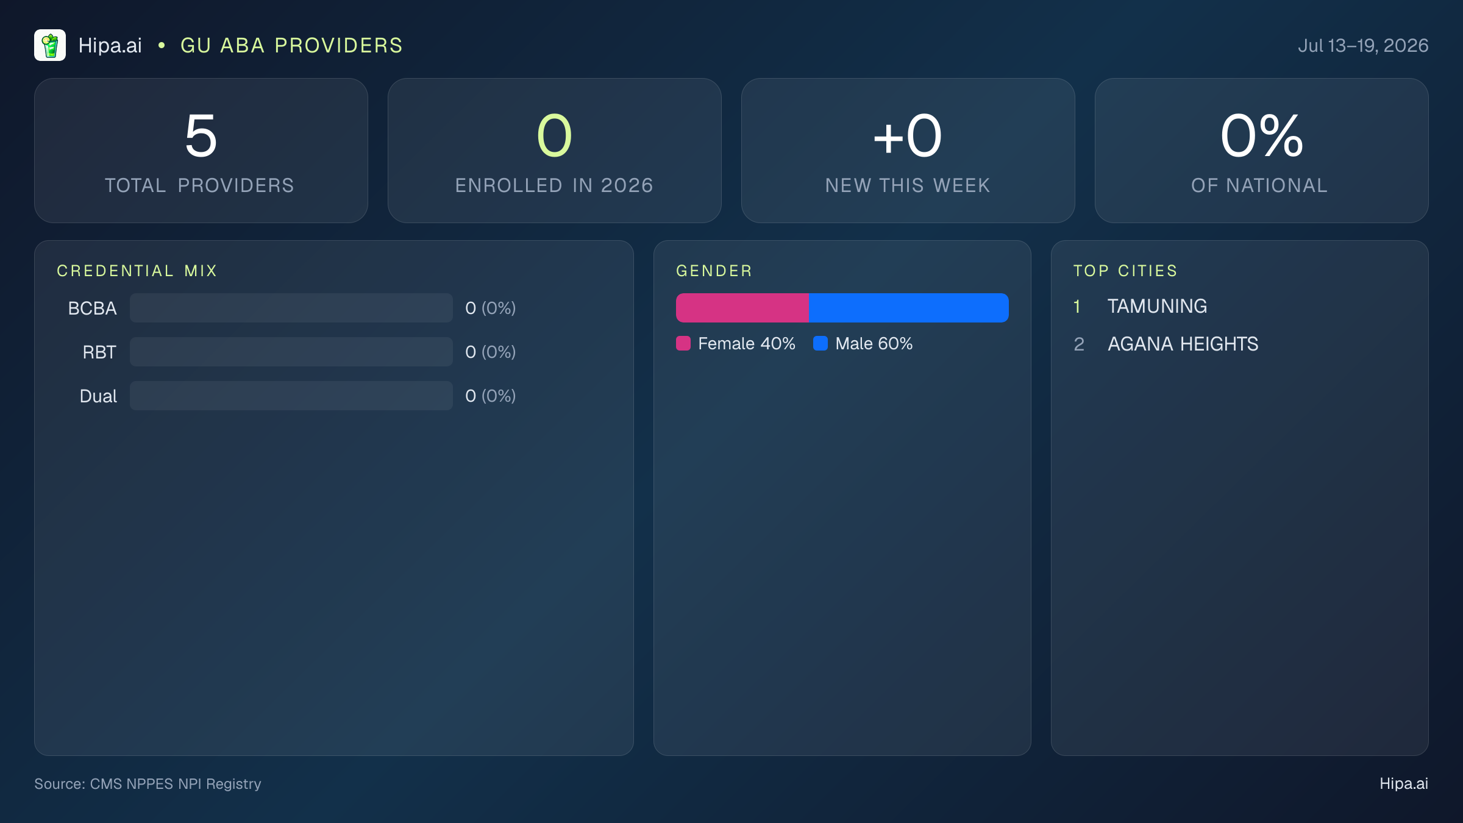Click the Dual credential bar
Image resolution: width=1463 pixels, height=823 pixels.
tap(291, 396)
